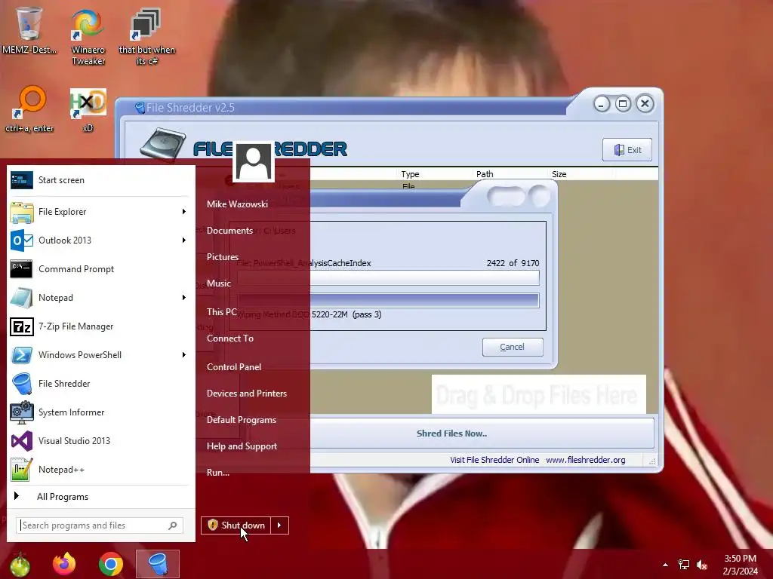Viewport: 773px width, 579px height.
Task: Open Shut down options arrow
Action: tap(279, 525)
